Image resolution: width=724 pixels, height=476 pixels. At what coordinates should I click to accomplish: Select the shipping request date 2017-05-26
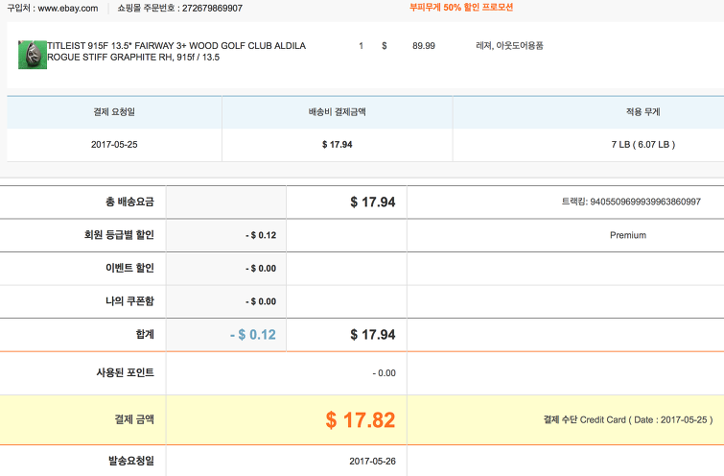point(373,462)
